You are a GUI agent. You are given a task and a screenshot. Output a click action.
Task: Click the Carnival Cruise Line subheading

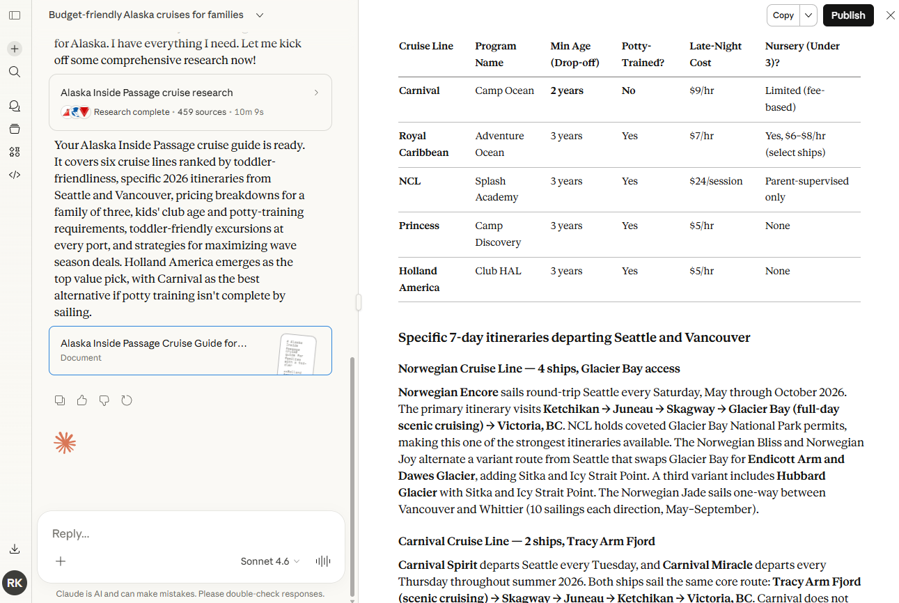click(526, 541)
